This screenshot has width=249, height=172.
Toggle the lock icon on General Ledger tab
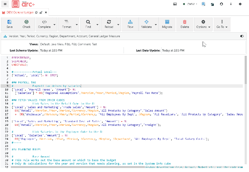coord(41,12)
